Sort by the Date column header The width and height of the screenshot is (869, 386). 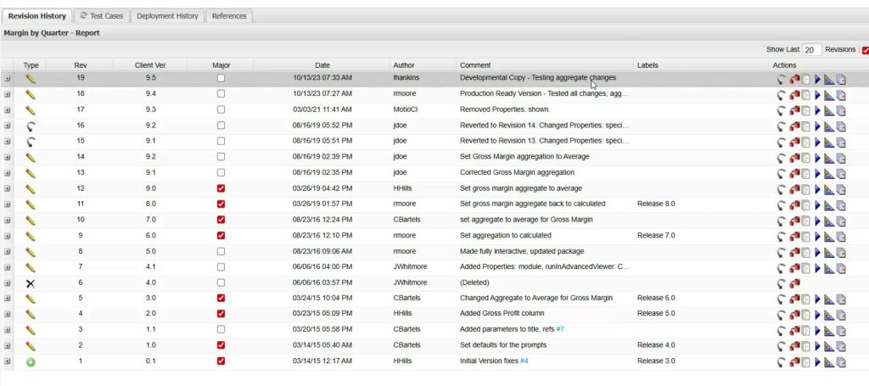322,64
